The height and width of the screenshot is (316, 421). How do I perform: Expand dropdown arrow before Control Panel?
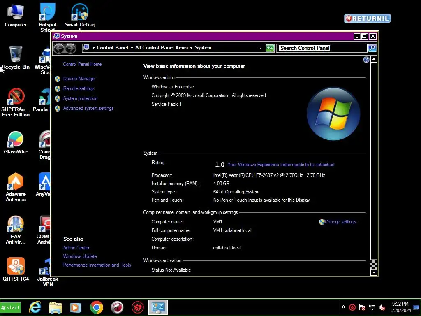click(x=93, y=48)
